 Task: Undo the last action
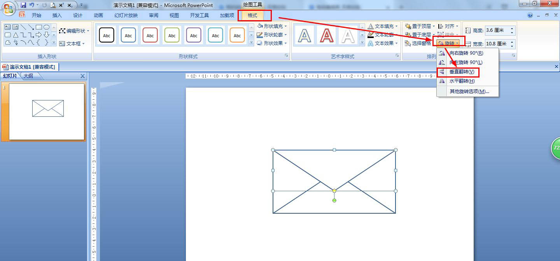tap(32, 5)
